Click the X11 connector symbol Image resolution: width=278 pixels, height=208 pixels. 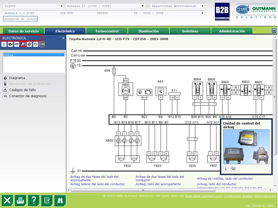174,94
